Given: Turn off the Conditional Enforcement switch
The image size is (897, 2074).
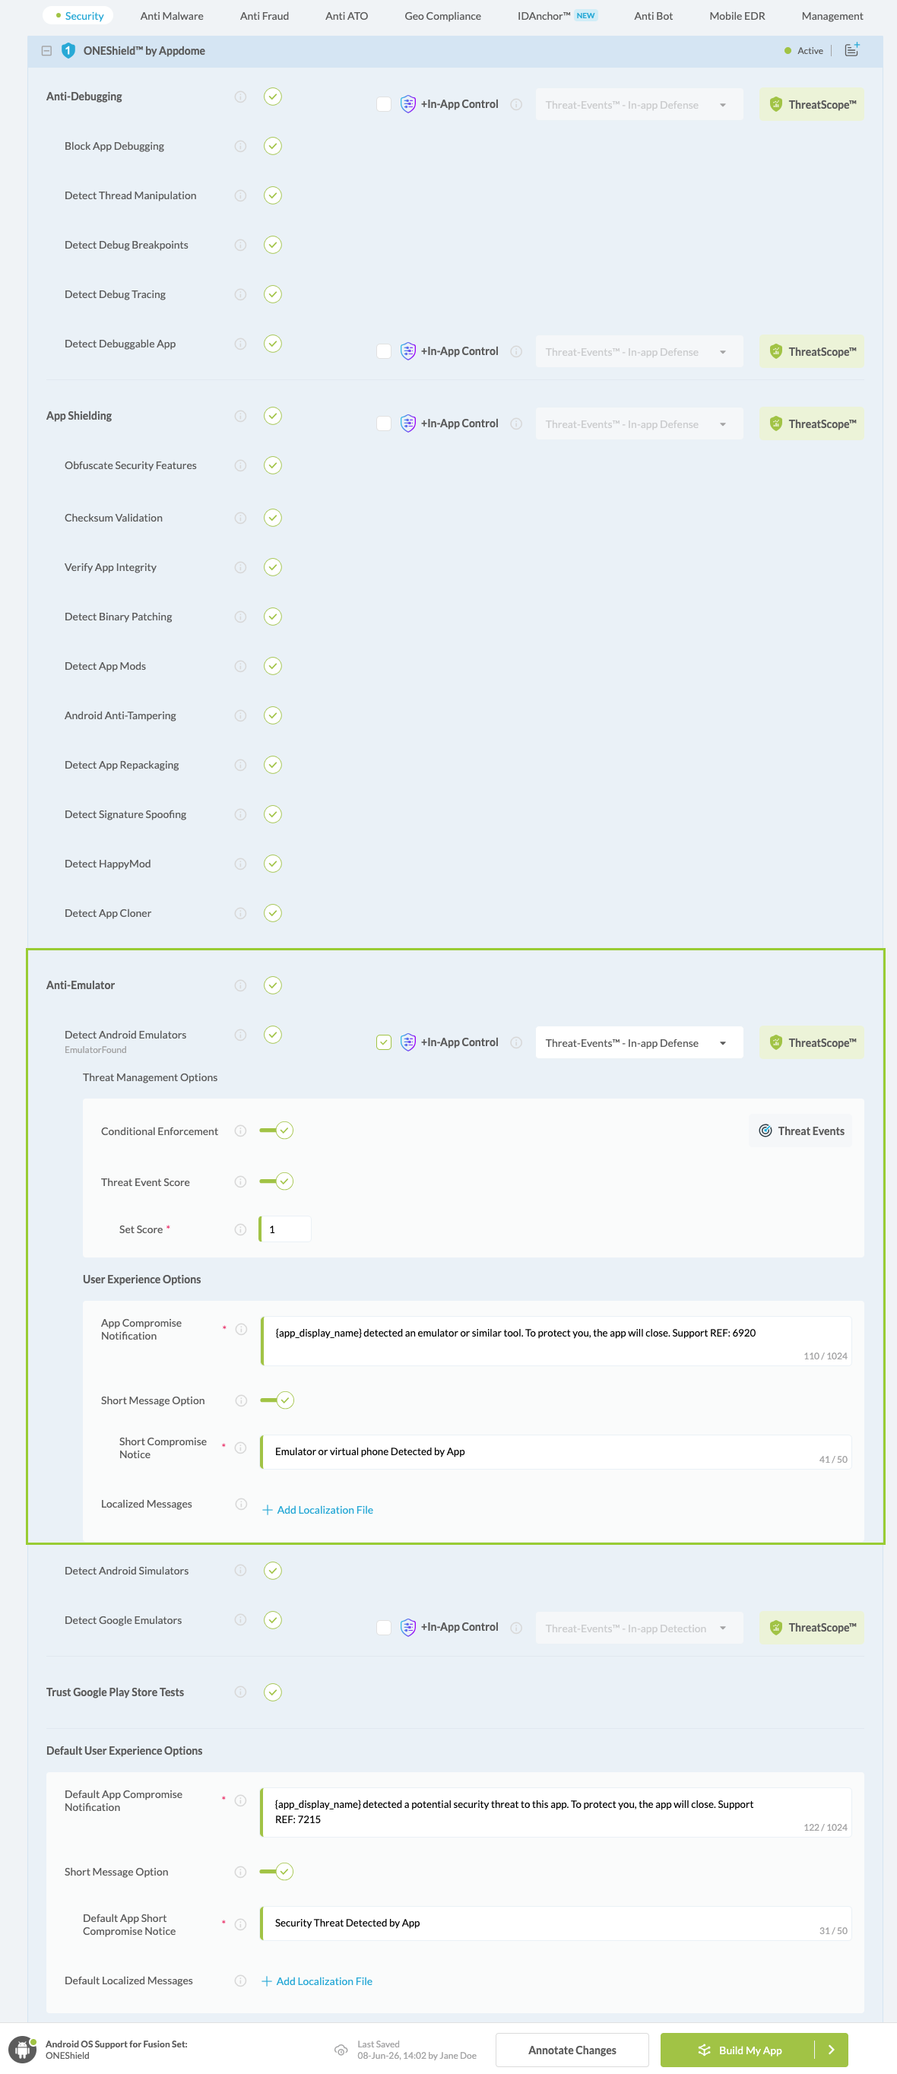Looking at the screenshot, I should tap(276, 1131).
